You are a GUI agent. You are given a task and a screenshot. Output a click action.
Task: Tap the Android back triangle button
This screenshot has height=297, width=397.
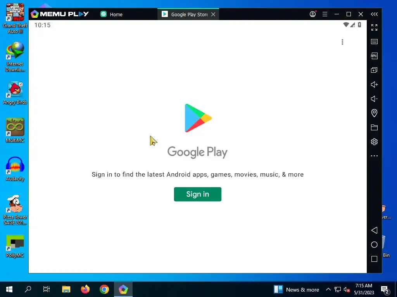374,230
